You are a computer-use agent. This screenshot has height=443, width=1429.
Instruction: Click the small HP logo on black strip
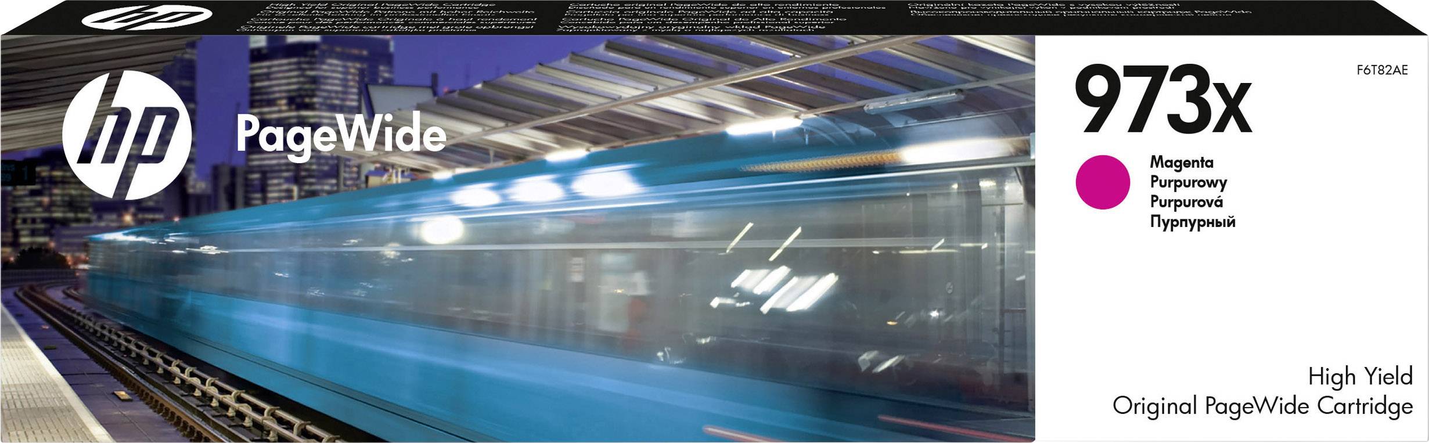pyautogui.click(x=146, y=17)
